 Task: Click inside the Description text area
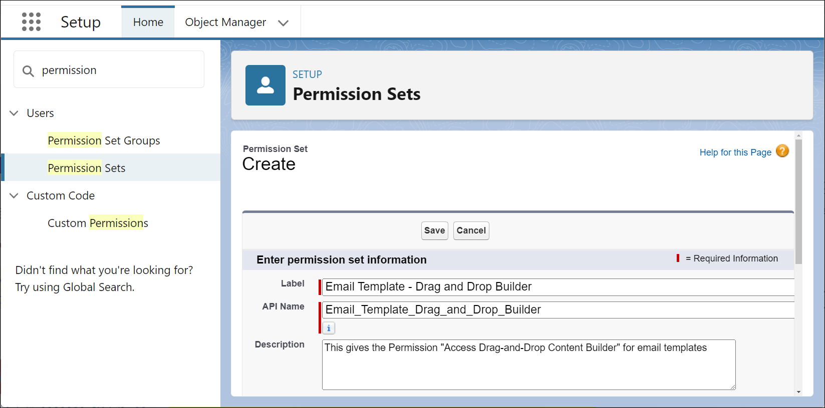pos(528,365)
